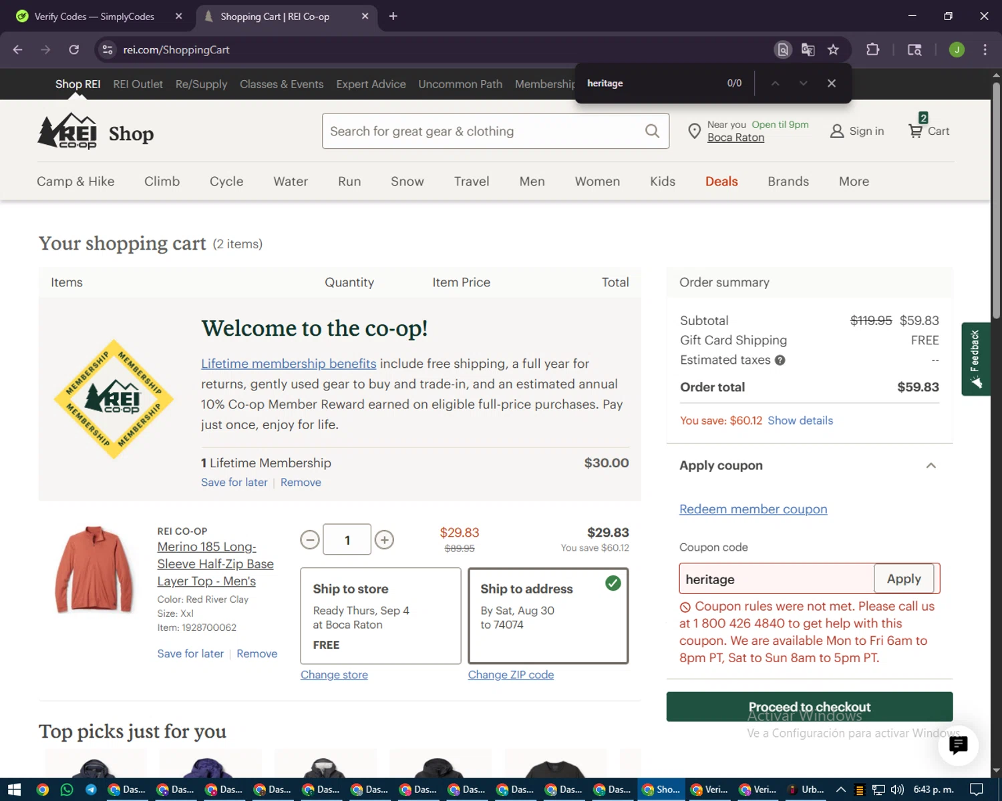Click Apply coupon button
This screenshot has height=801, width=1002.
pos(904,579)
